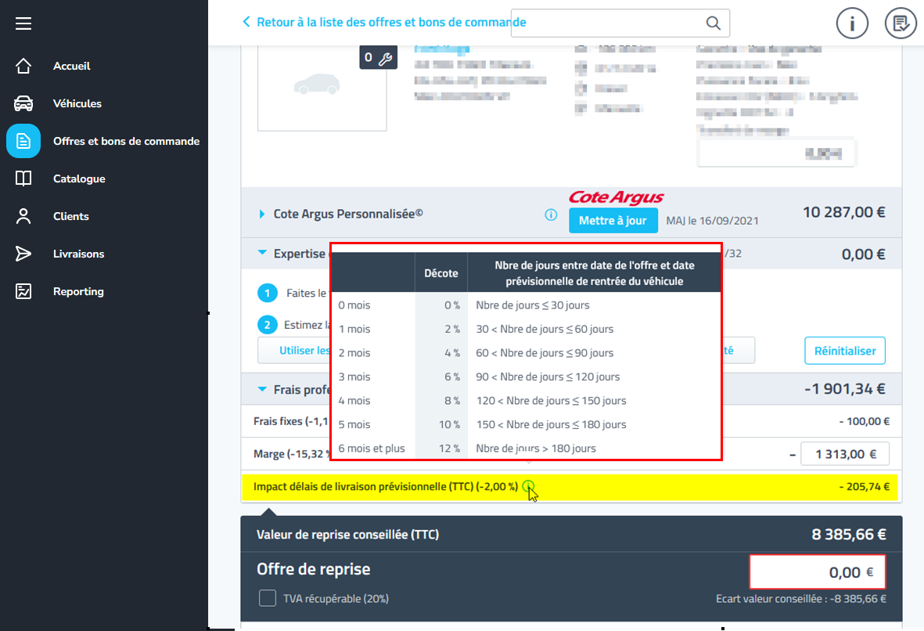Image resolution: width=924 pixels, height=631 pixels.
Task: Click the 1 mois row label
Action: 354,329
